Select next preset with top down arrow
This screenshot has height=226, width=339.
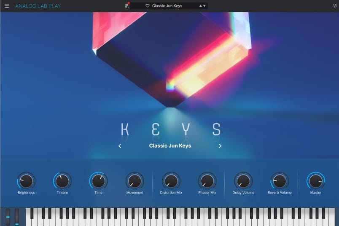[204, 6]
